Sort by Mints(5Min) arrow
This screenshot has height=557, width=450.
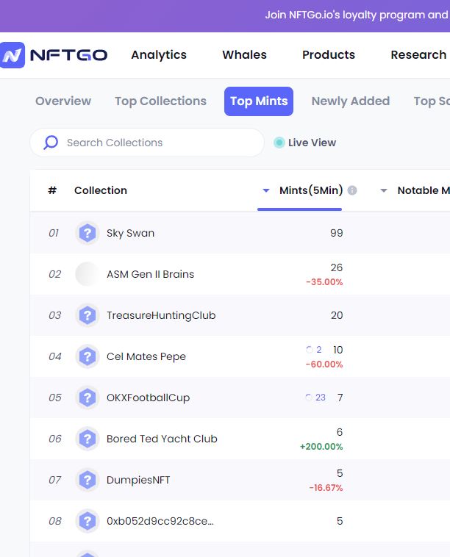point(266,191)
